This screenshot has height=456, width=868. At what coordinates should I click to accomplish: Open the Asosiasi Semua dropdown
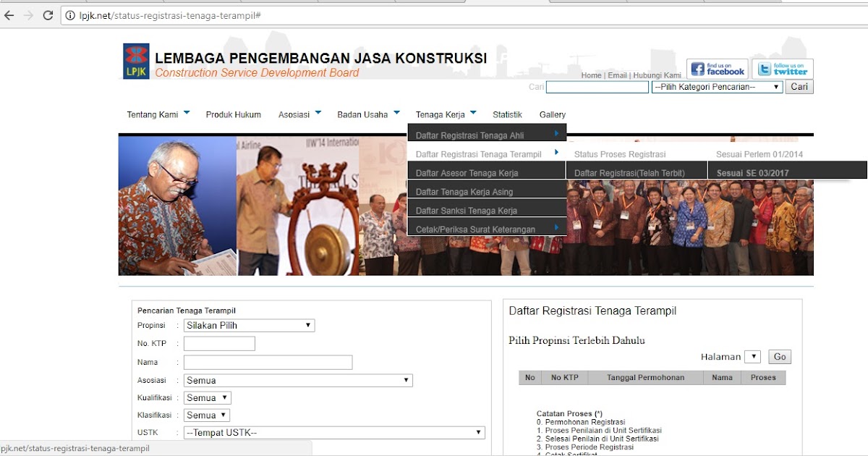(x=298, y=380)
